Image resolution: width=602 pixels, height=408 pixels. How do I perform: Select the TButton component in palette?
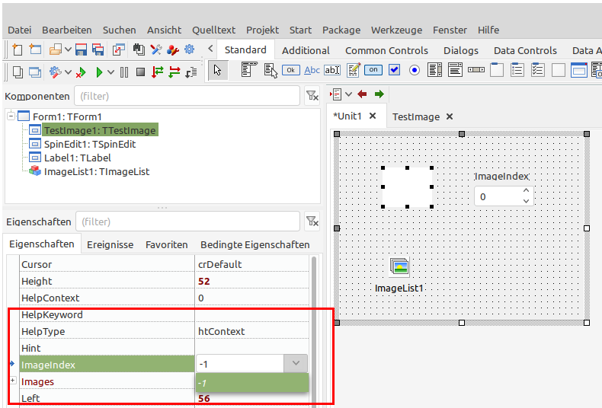pos(291,70)
